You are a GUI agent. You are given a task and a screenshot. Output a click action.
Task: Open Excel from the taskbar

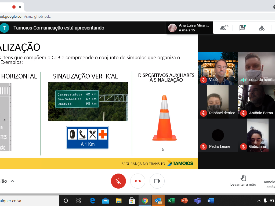171,201
